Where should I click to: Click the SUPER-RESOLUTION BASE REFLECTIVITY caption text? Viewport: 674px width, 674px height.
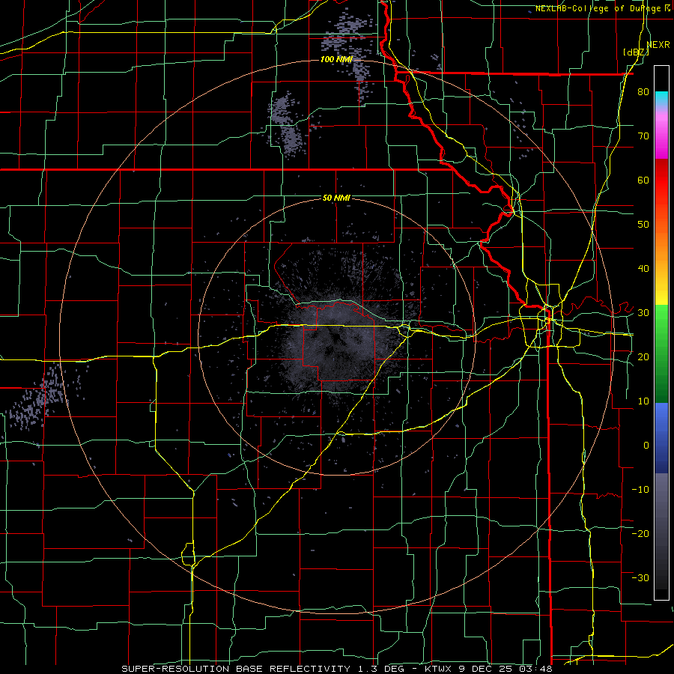point(237,669)
